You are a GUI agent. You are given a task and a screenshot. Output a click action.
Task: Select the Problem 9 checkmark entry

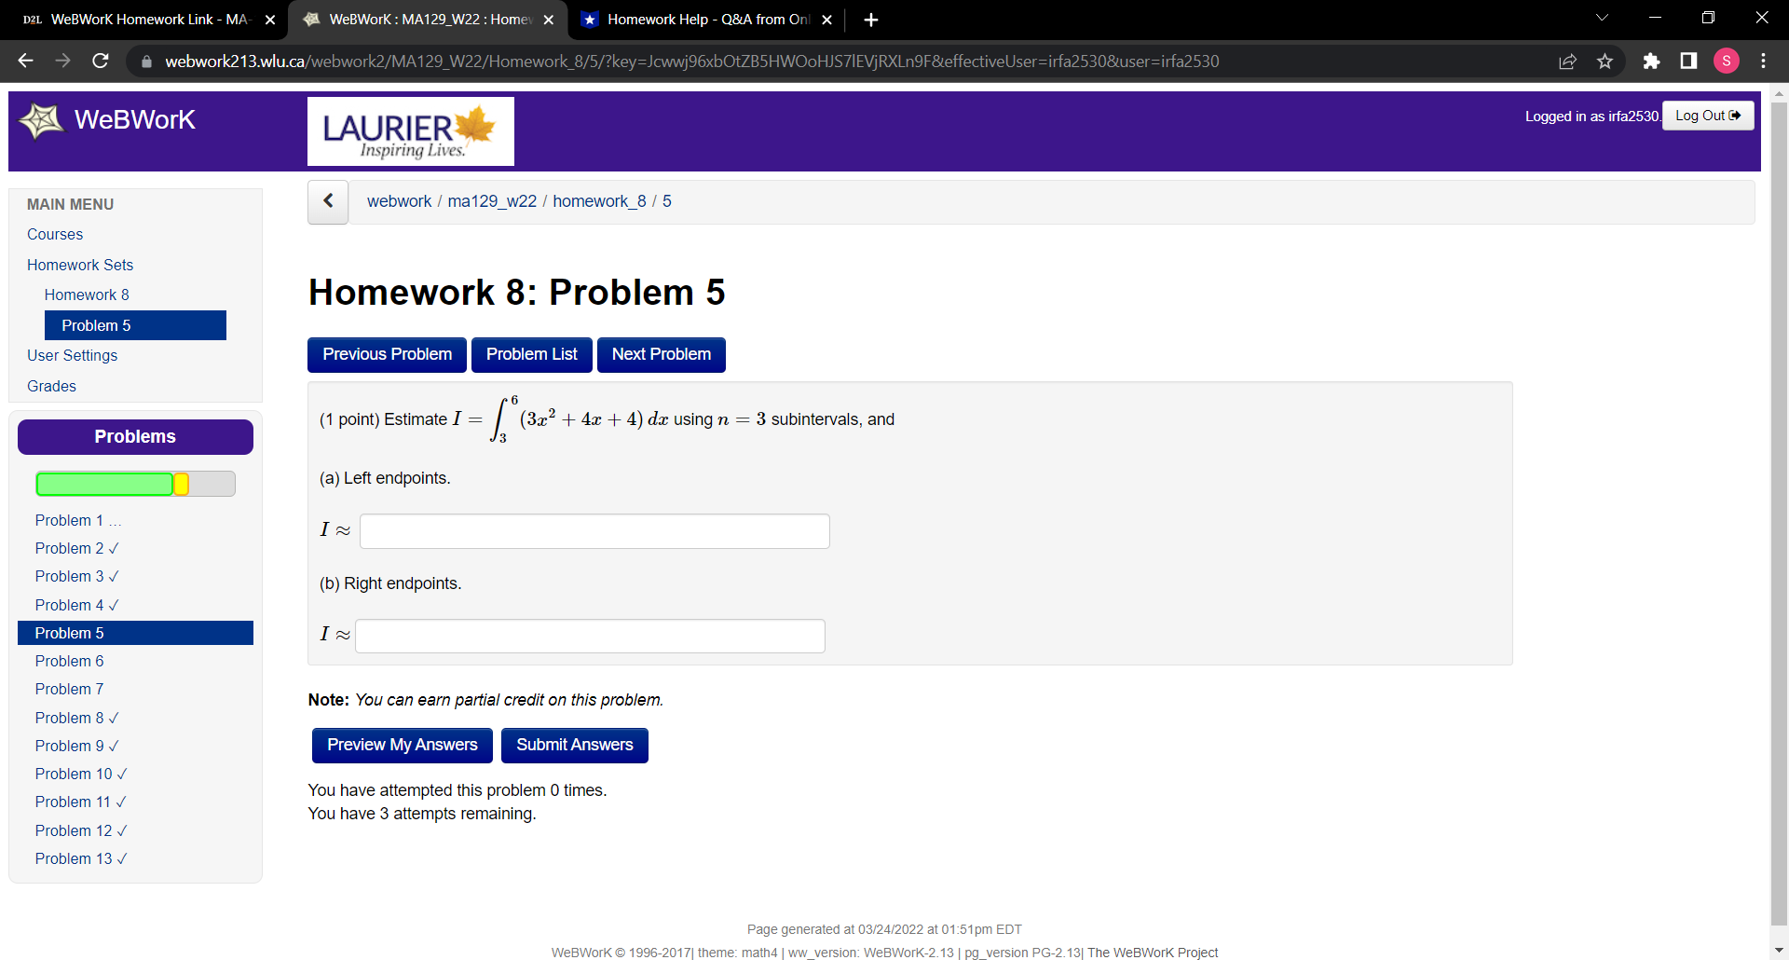tap(76, 746)
